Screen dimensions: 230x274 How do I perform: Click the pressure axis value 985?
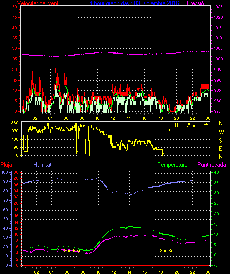(217, 90)
